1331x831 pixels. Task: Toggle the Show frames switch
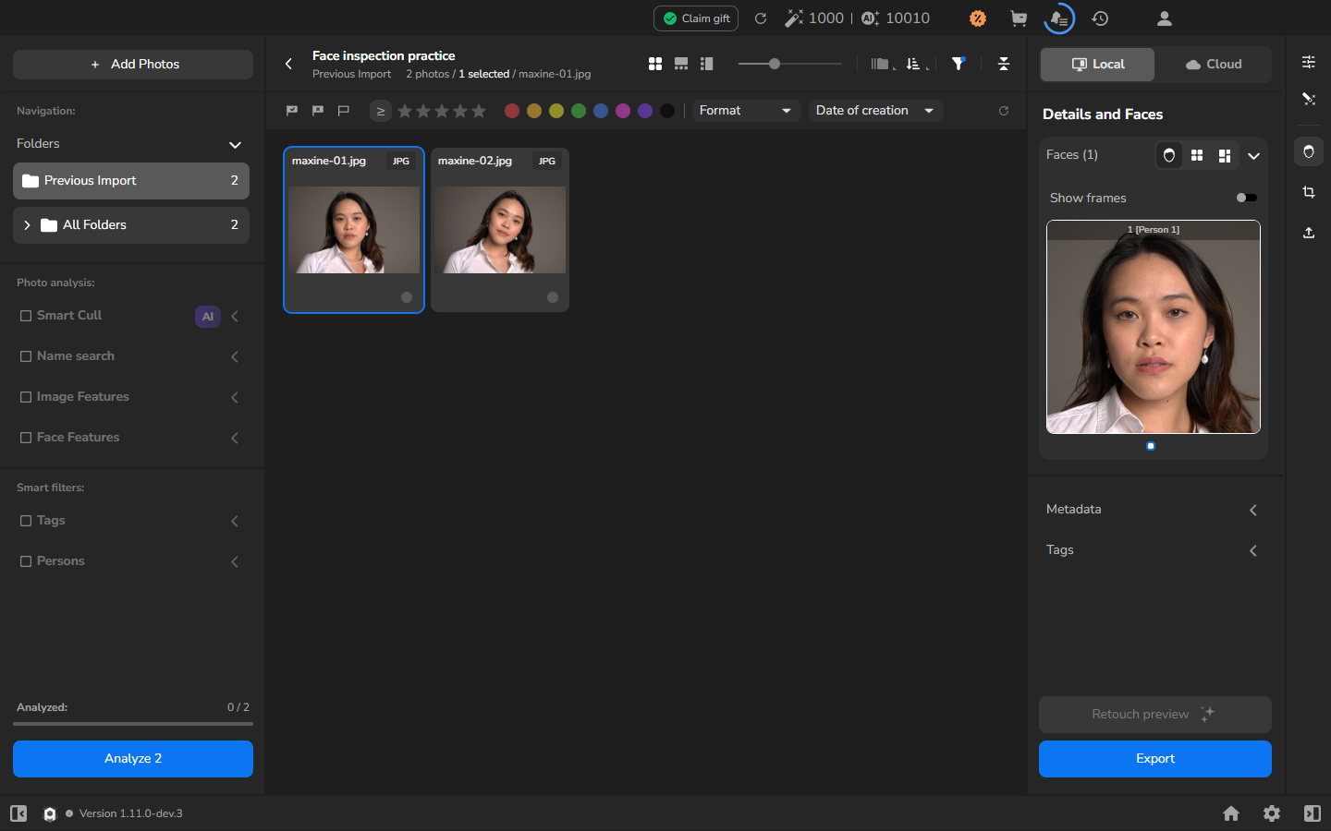[1246, 198]
